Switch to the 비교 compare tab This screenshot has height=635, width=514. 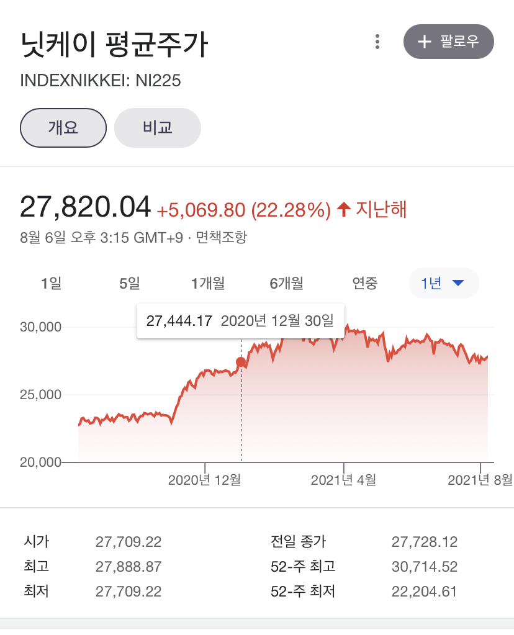click(x=158, y=128)
